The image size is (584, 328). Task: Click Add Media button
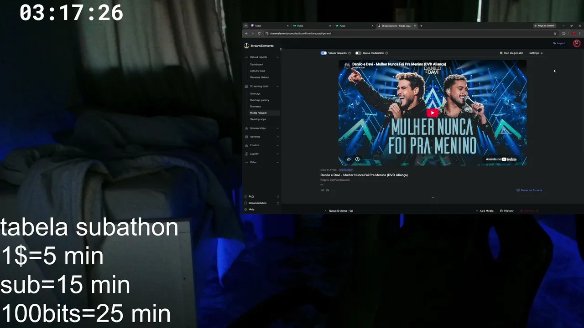[485, 211]
